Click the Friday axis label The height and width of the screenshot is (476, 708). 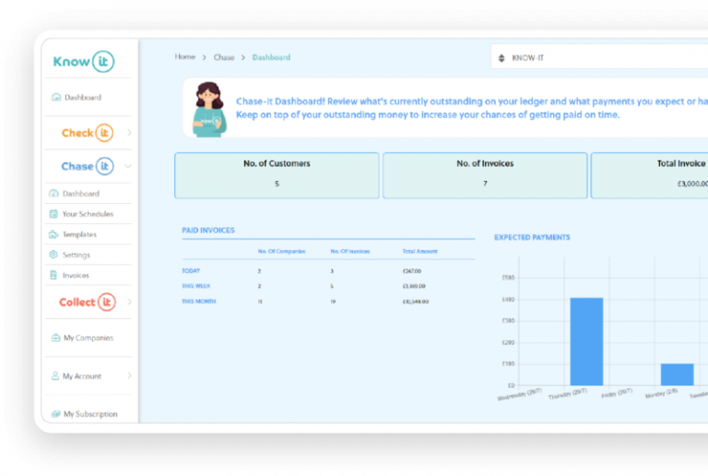click(x=617, y=393)
